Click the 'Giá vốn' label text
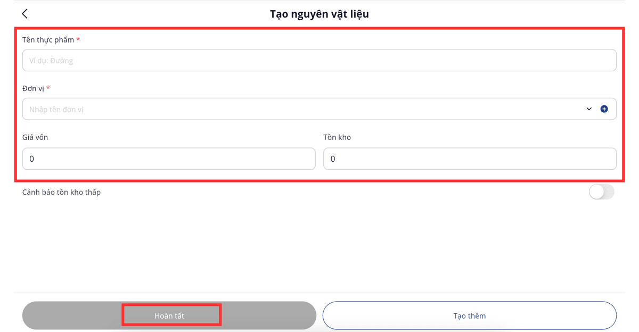 coord(35,137)
